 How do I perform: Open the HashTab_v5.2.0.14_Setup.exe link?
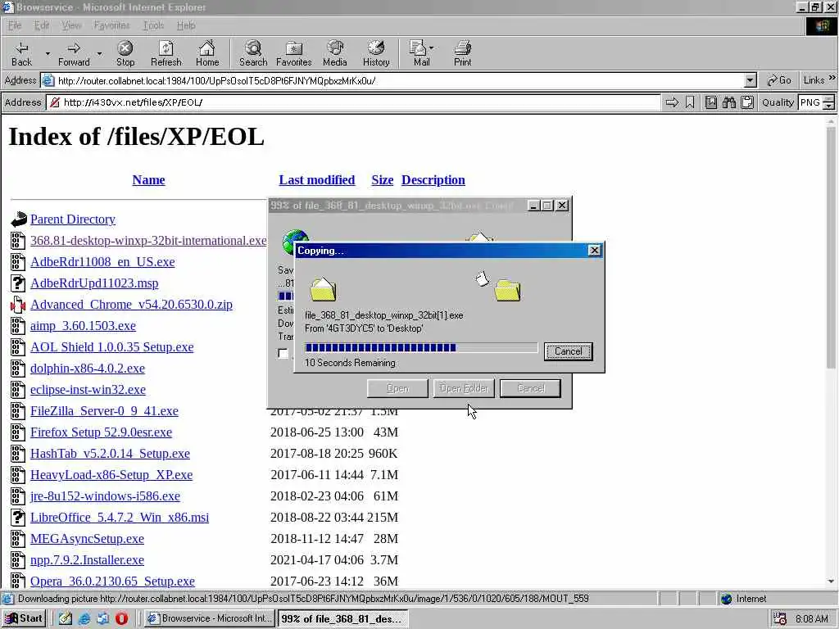click(110, 454)
